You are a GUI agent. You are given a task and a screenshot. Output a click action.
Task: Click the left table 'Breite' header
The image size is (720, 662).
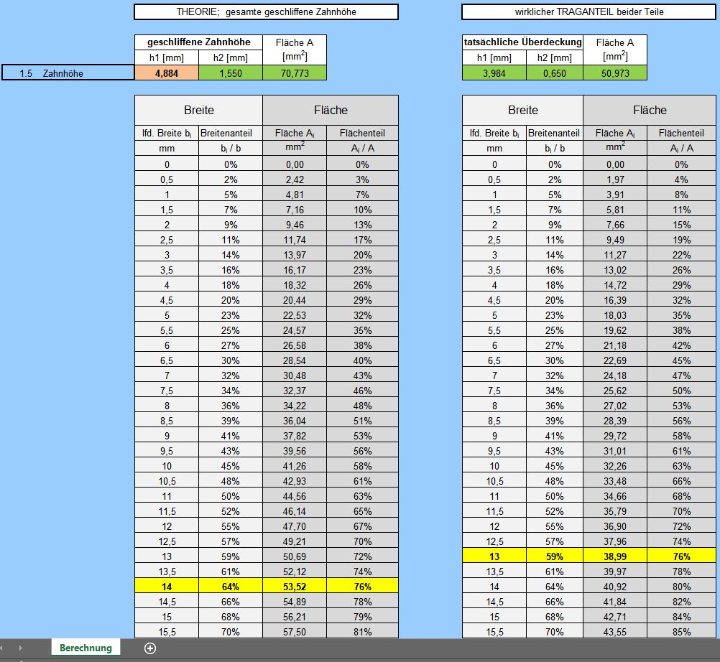[199, 110]
